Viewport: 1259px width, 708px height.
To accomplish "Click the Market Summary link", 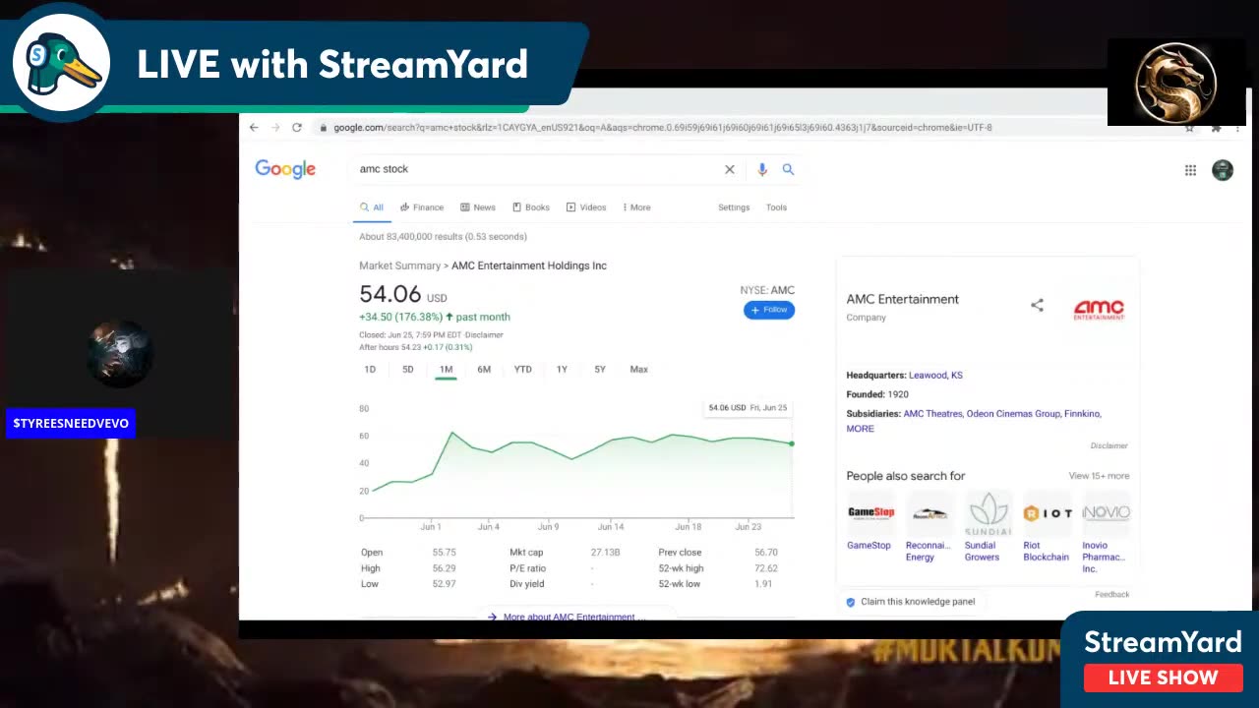I will (x=399, y=265).
